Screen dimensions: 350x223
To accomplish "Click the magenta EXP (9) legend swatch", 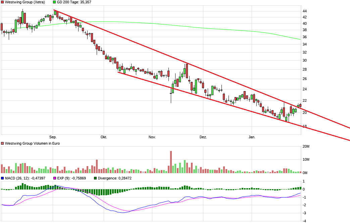I will pyautogui.click(x=55, y=178).
